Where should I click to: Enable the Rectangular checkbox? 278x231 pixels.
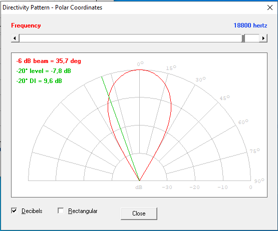click(61, 211)
